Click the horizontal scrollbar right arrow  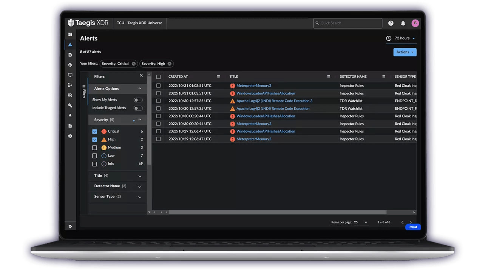414,212
